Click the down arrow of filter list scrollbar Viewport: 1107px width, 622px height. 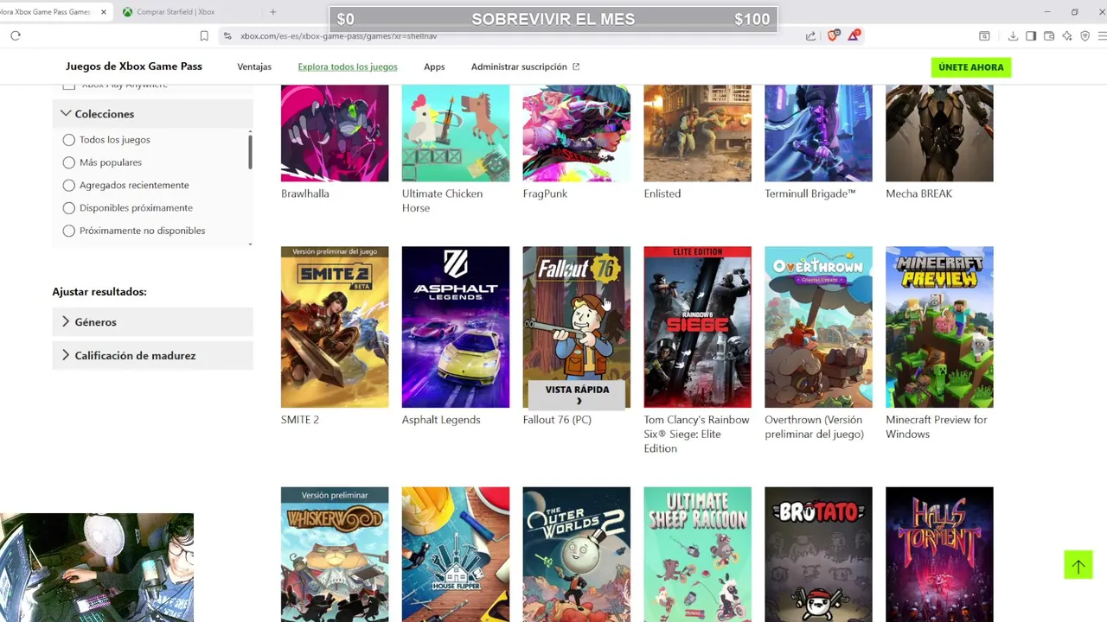pos(250,244)
